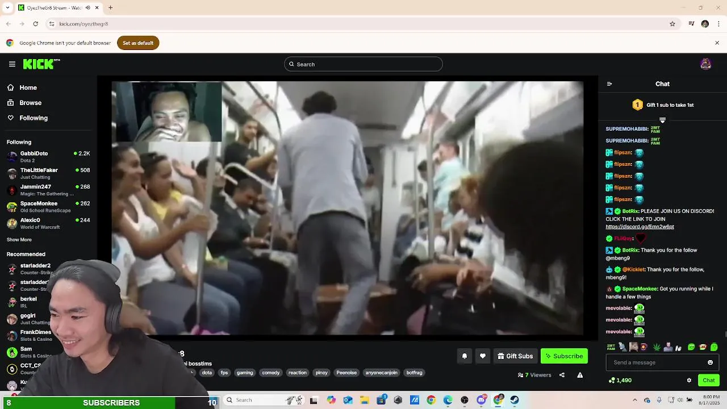This screenshot has height=409, width=727.
Task: Click the fps tag
Action: point(224,373)
